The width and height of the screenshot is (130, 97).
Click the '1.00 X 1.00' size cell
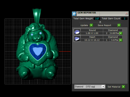(92, 33)
